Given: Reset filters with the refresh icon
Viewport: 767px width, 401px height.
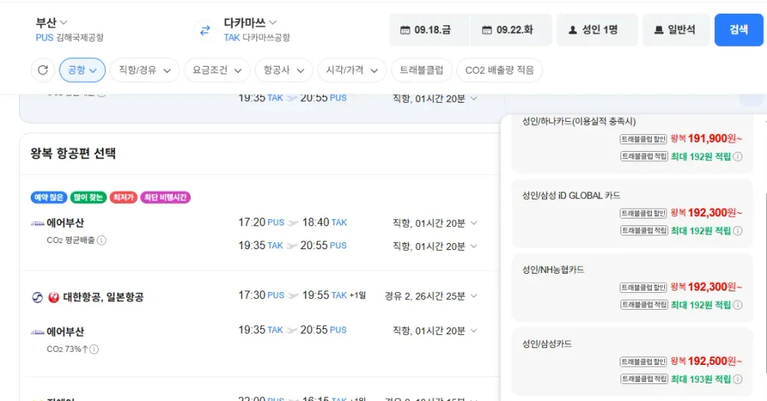Looking at the screenshot, I should pos(43,70).
